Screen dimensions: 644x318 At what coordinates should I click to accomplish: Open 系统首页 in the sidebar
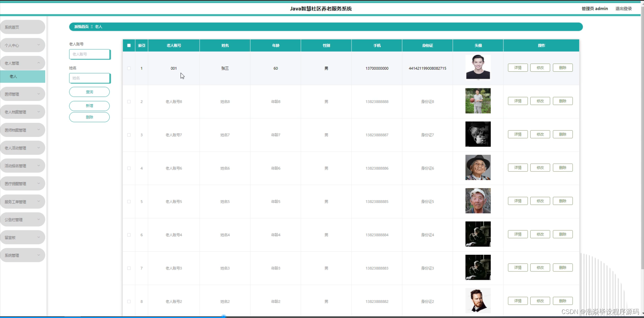[22, 27]
